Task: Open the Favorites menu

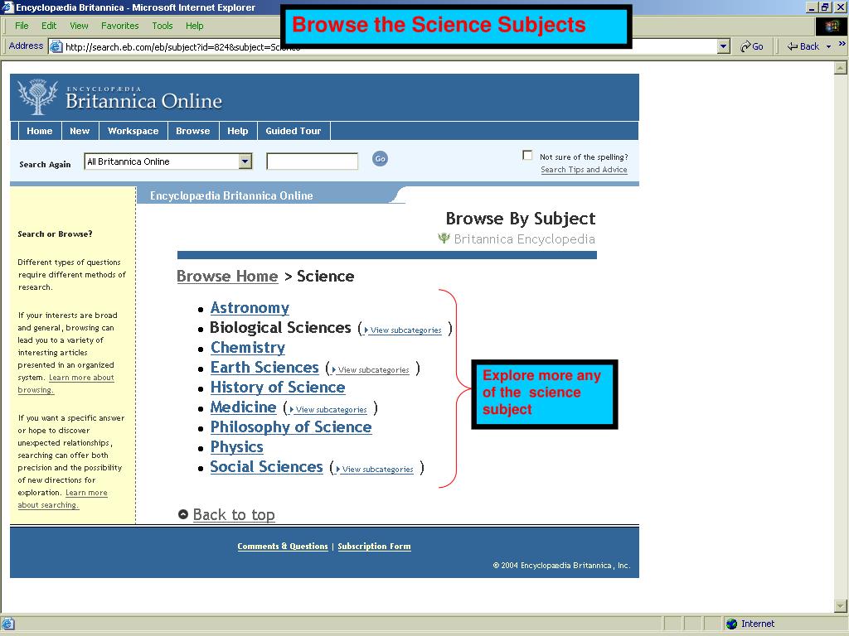Action: pyautogui.click(x=119, y=26)
